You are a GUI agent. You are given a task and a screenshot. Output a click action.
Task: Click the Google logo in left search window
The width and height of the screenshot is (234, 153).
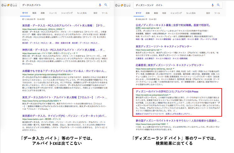click(9, 5)
